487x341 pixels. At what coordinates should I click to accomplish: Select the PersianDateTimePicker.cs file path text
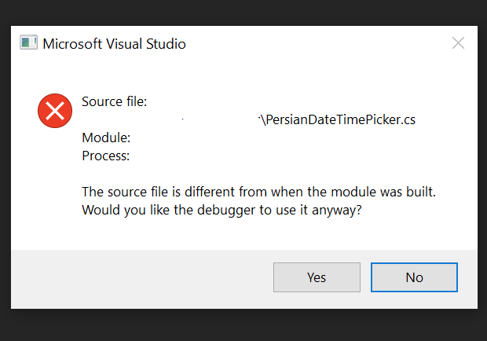337,119
